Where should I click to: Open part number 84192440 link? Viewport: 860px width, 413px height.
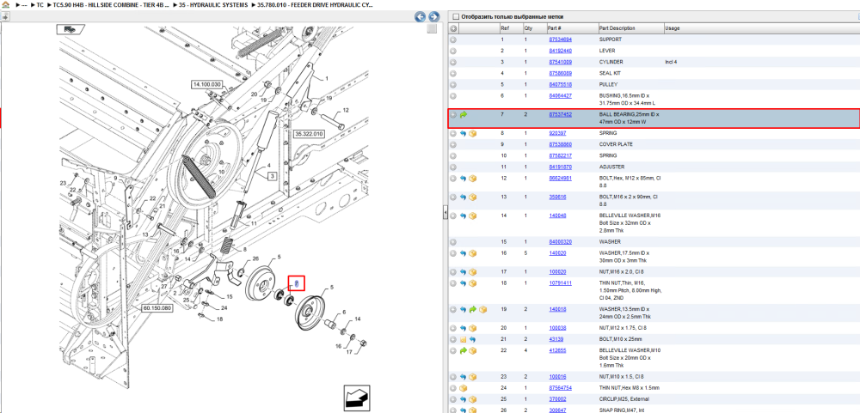click(x=561, y=51)
